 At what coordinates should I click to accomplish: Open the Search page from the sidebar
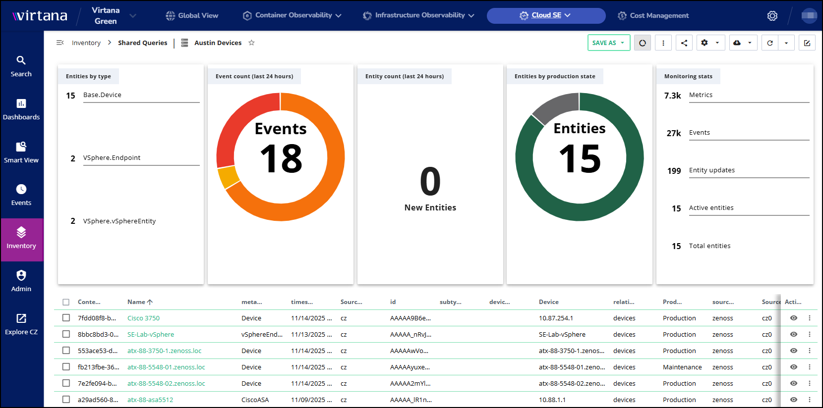21,66
